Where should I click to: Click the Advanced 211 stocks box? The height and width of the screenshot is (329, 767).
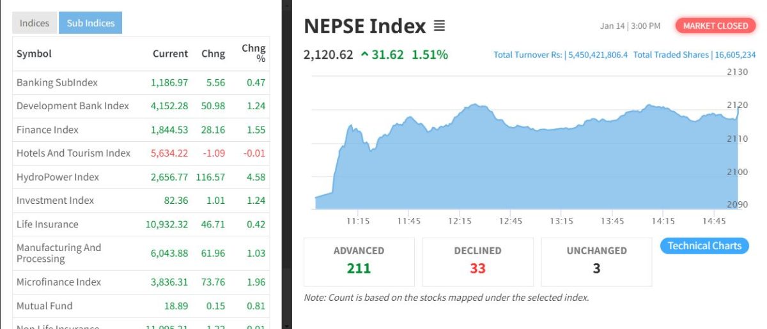(359, 261)
